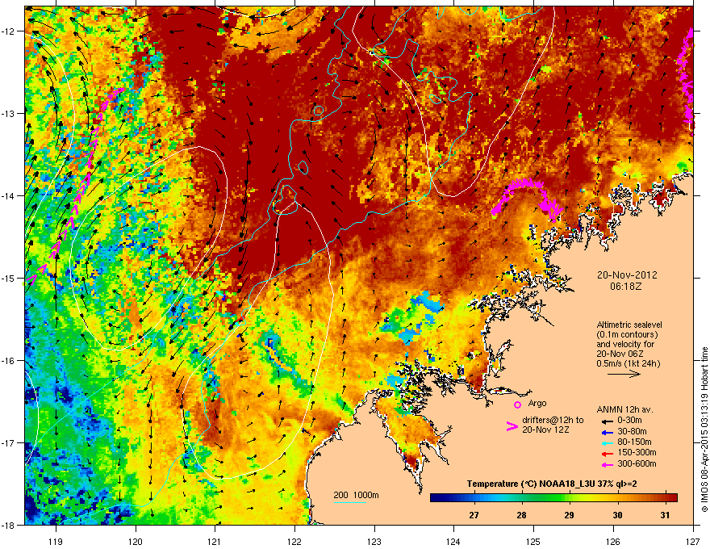Image resolution: width=710 pixels, height=549 pixels.
Task: Click the 'Altimetric sealevel' legend text
Action: click(629, 325)
